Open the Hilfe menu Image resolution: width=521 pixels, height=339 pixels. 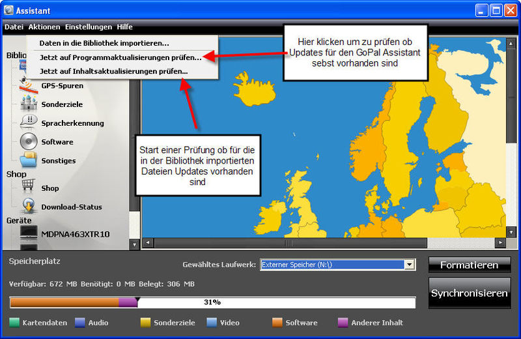click(124, 27)
